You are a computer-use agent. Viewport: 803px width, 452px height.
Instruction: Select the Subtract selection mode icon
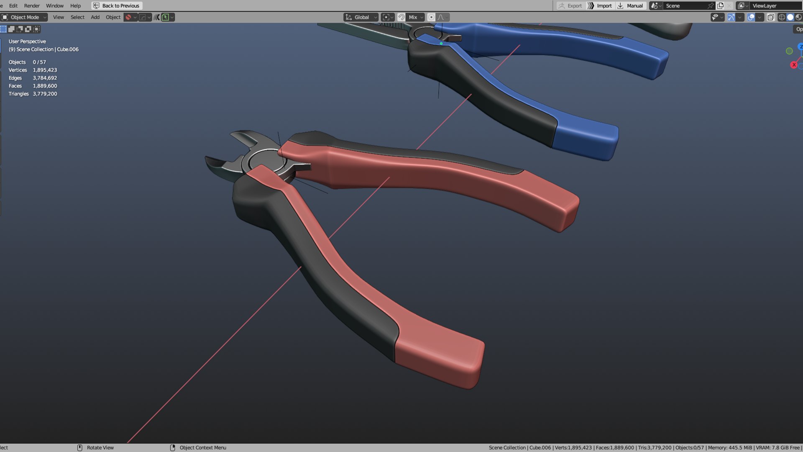coord(20,29)
